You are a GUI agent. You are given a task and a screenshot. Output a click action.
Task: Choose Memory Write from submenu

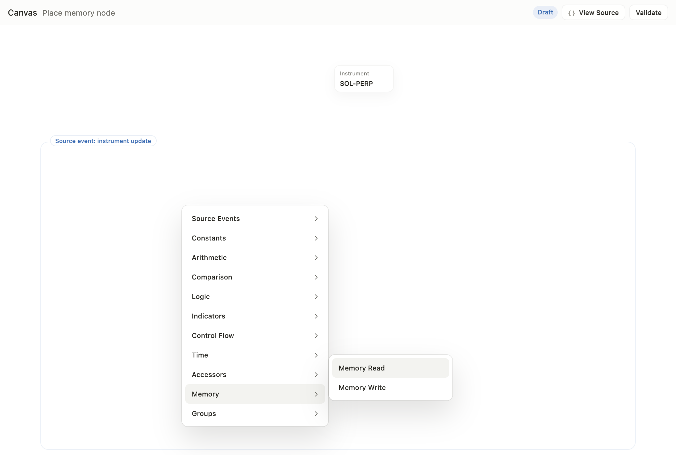click(390, 387)
